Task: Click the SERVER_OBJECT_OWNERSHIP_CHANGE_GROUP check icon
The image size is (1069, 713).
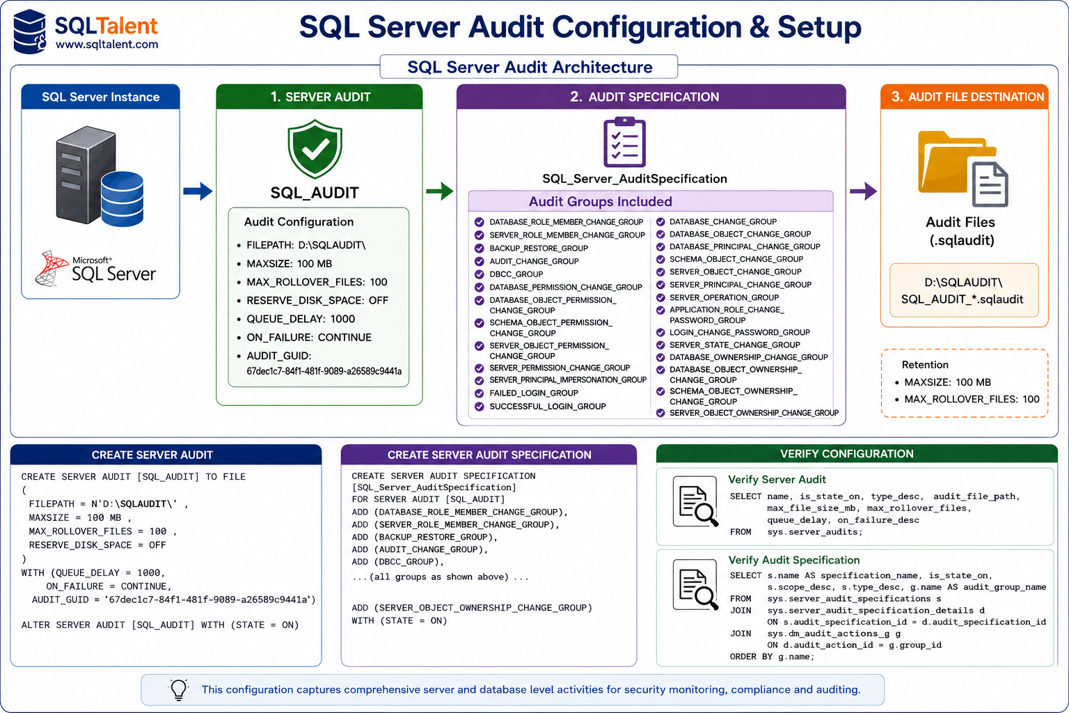Action: [660, 413]
